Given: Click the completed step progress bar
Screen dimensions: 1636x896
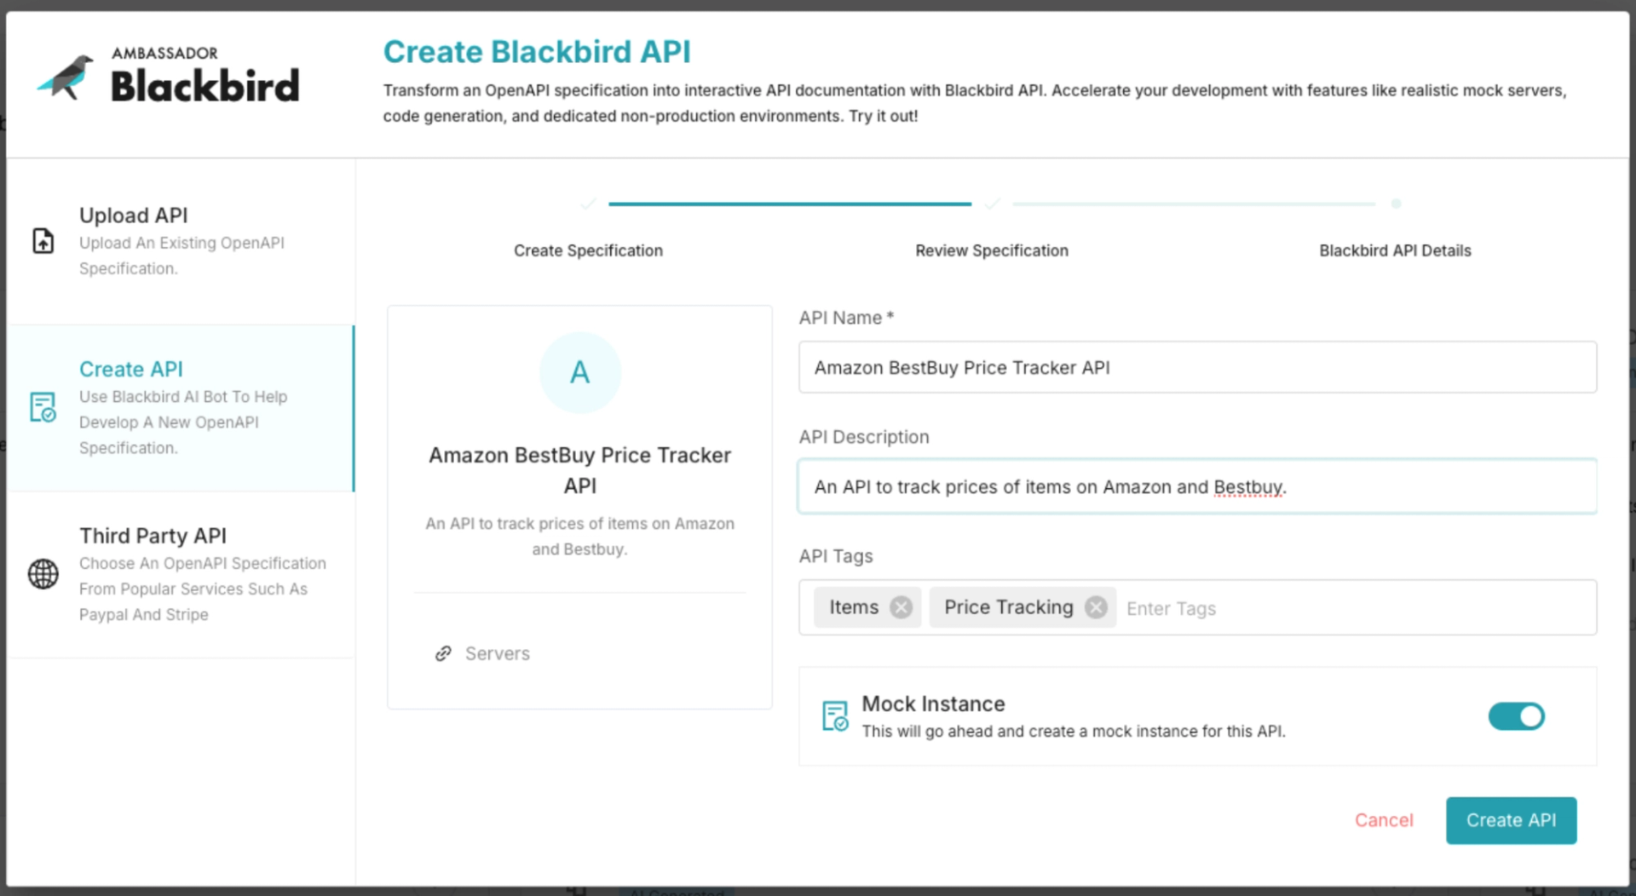Looking at the screenshot, I should (790, 204).
